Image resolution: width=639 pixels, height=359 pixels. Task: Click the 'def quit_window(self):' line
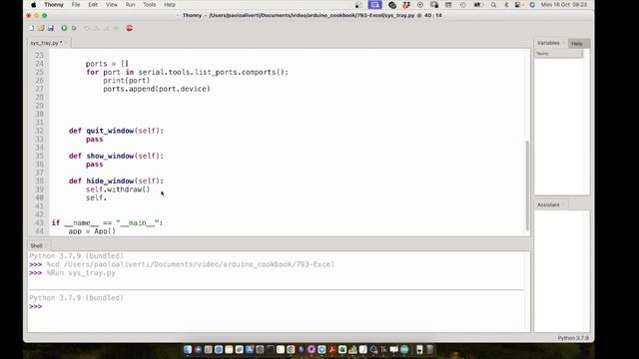[x=116, y=131]
